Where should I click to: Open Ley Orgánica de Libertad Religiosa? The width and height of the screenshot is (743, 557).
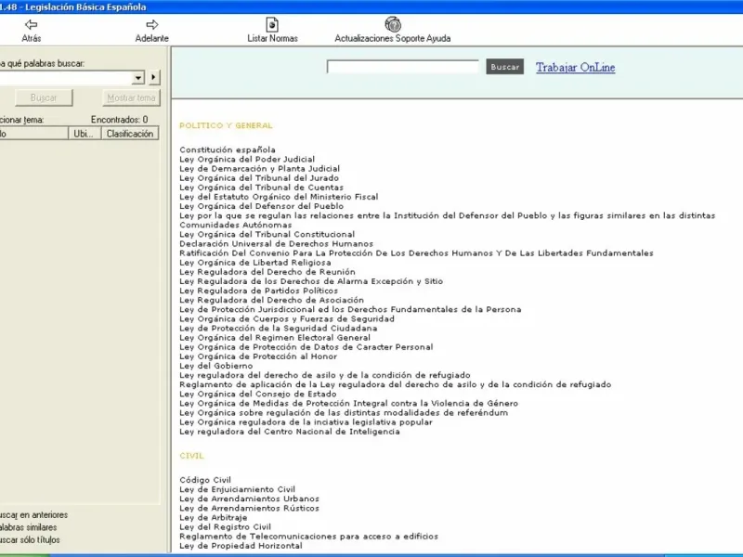pyautogui.click(x=254, y=263)
